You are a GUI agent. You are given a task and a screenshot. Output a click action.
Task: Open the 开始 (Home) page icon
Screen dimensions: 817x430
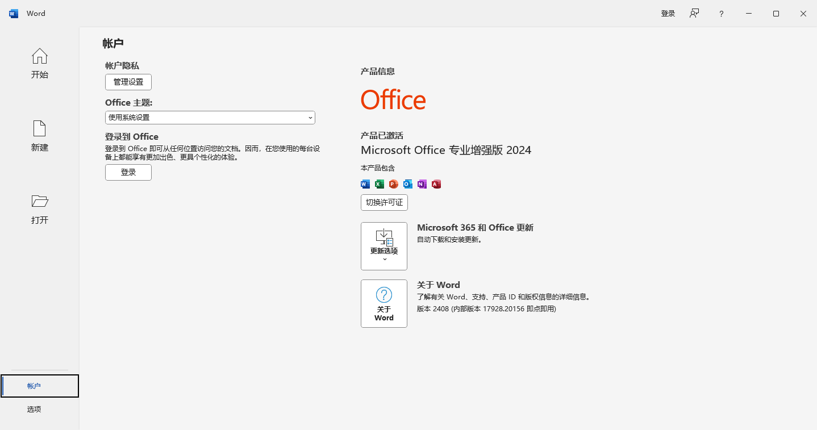coord(40,64)
